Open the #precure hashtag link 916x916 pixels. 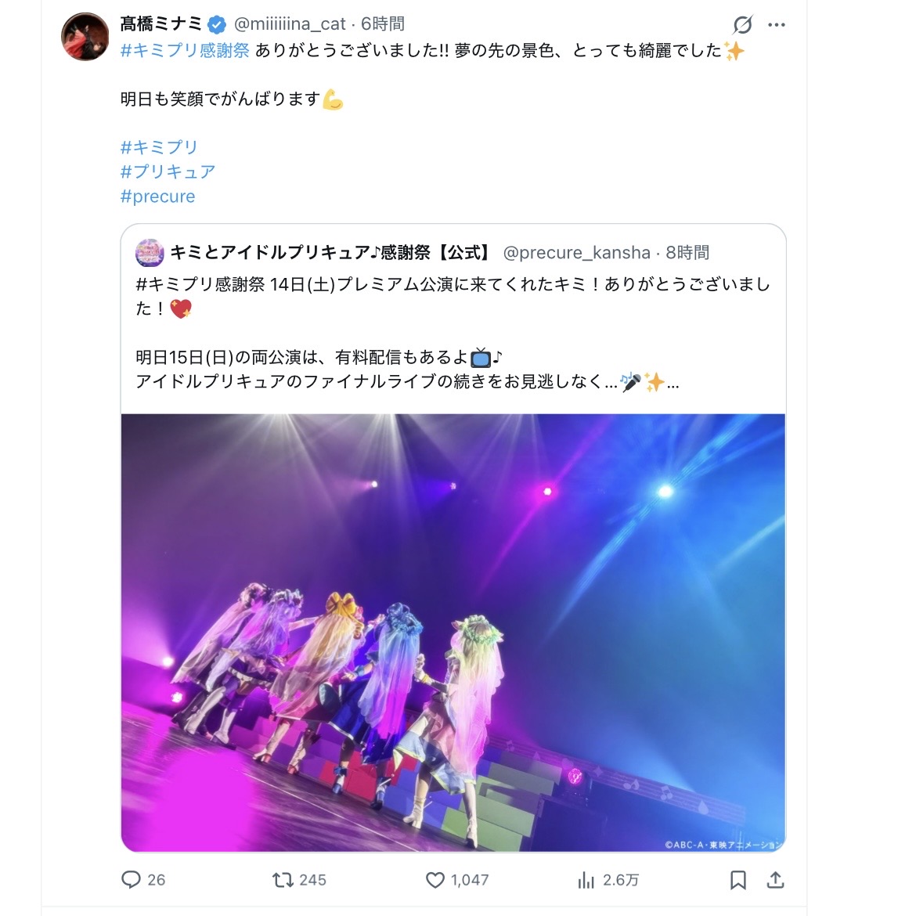157,197
